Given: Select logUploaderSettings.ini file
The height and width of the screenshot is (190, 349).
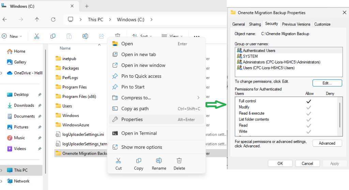Looking at the screenshot, I should tap(80, 134).
